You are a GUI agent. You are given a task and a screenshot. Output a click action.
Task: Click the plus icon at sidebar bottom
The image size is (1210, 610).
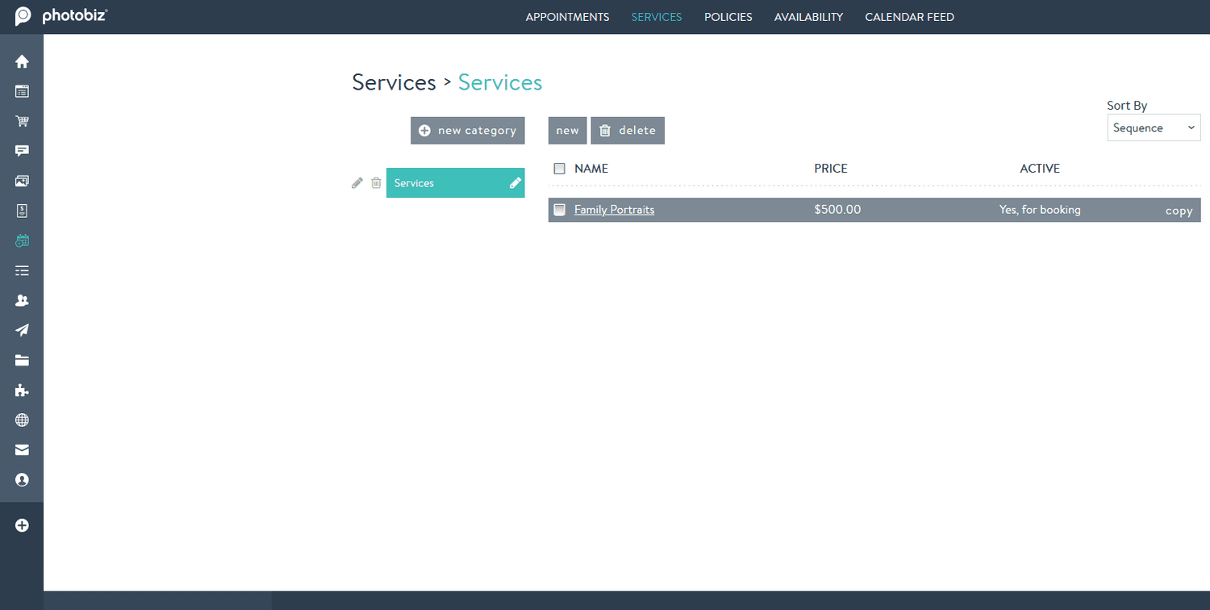pyautogui.click(x=22, y=524)
